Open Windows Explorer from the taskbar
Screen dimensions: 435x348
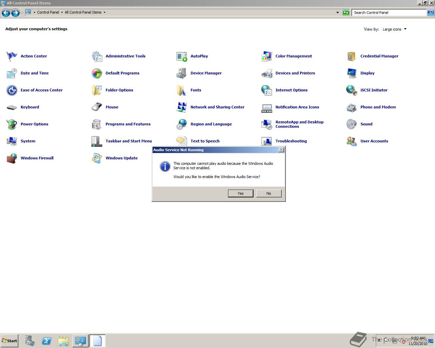tap(64, 341)
